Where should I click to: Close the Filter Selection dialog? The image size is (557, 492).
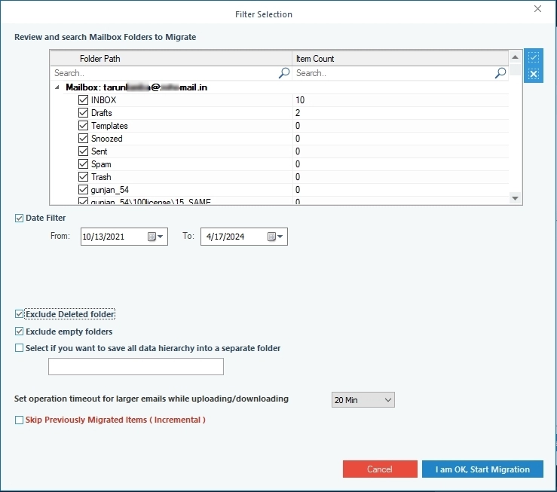[538, 9]
